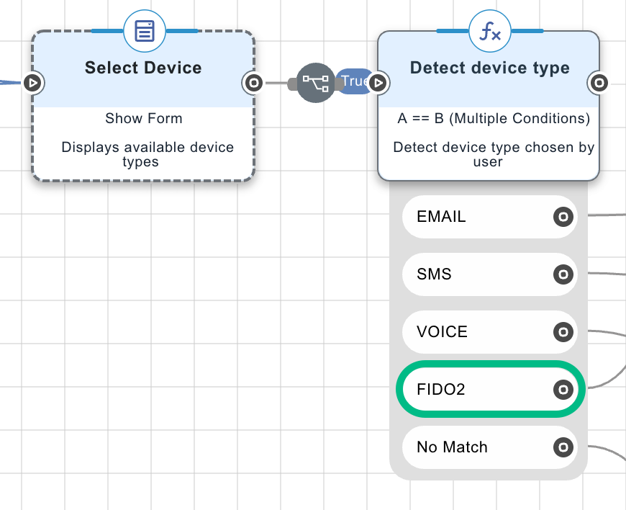Click the SMS output port circle
626x510 pixels.
point(563,274)
